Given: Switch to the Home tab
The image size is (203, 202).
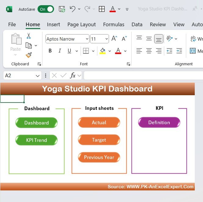Looking at the screenshot, I should point(33,24).
